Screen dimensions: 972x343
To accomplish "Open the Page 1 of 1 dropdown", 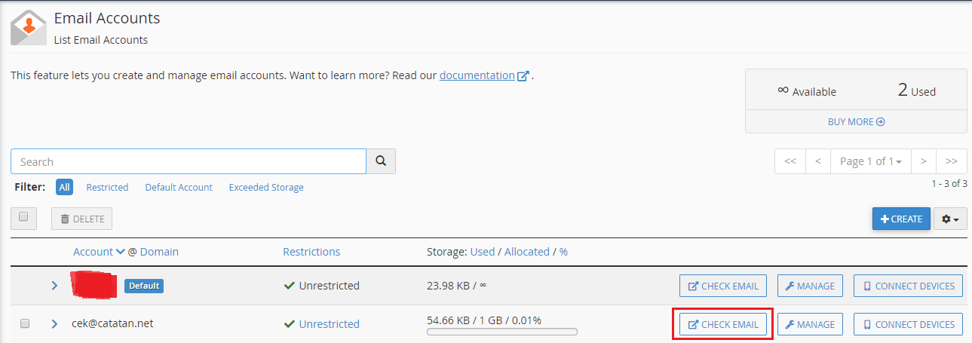I will tap(870, 161).
